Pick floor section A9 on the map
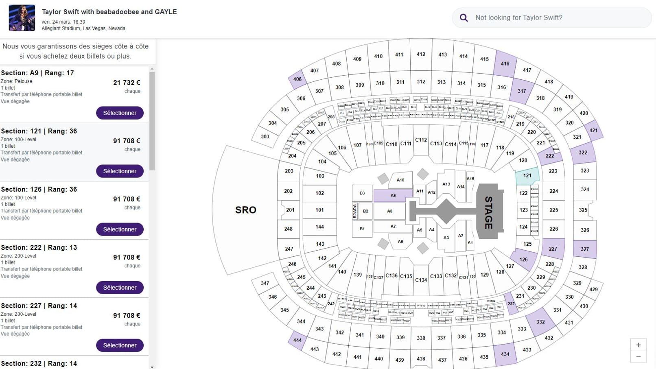This screenshot has height=369, width=656. tap(393, 195)
